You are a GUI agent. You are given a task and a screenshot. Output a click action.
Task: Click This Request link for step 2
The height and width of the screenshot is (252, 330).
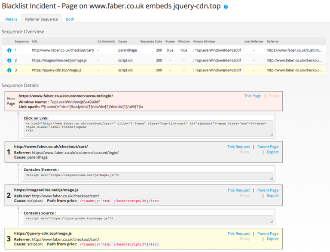(238, 190)
